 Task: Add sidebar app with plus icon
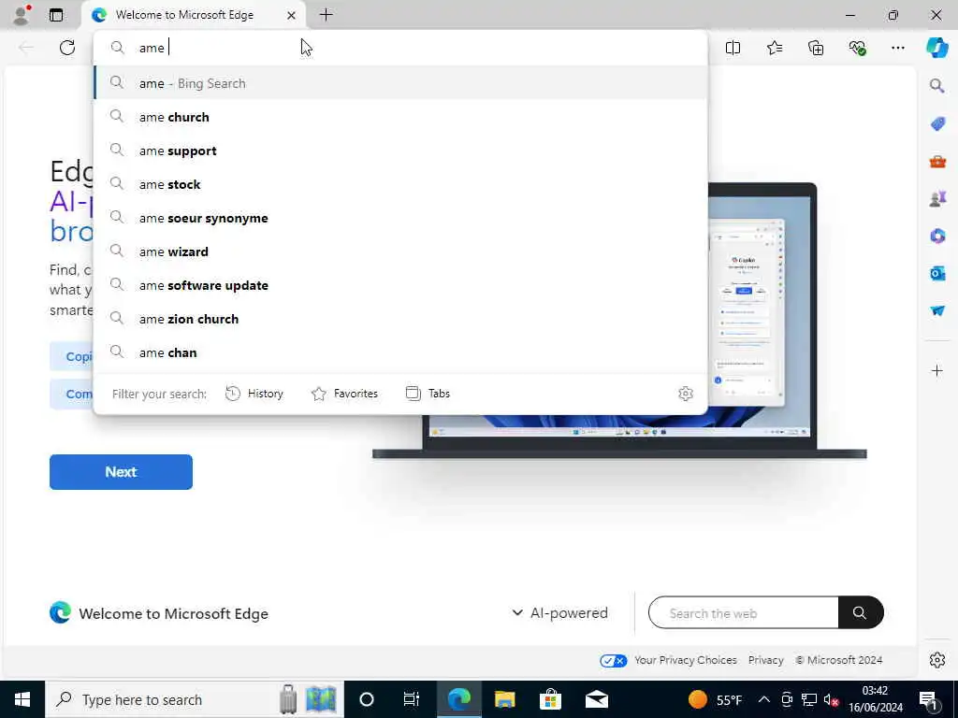(x=937, y=370)
